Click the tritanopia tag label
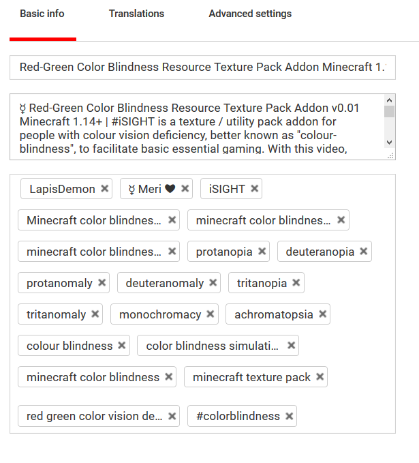419x463 pixels. (x=262, y=283)
